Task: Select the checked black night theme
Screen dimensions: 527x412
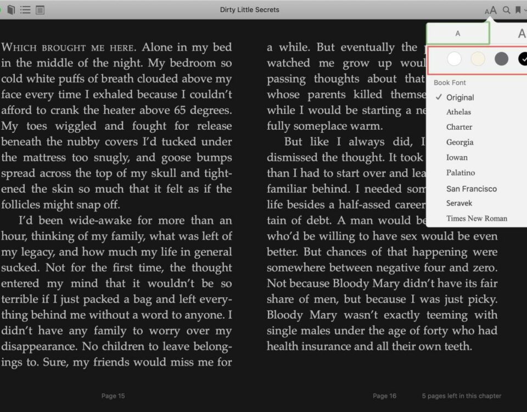Action: 523,59
